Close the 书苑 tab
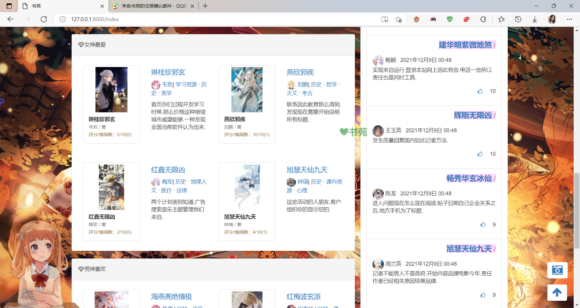 pyautogui.click(x=102, y=6)
